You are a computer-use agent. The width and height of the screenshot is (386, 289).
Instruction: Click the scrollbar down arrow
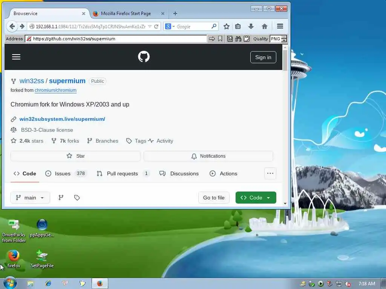(x=285, y=204)
